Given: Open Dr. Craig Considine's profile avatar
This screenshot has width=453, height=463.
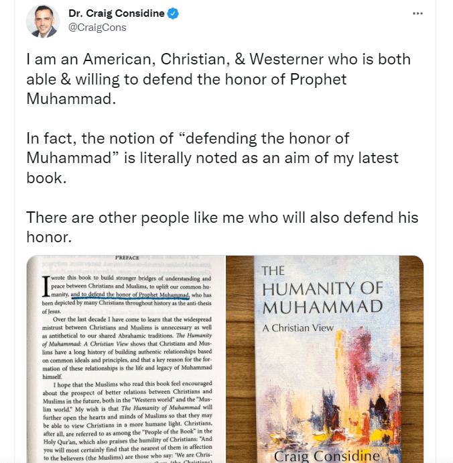Looking at the screenshot, I should tap(43, 21).
